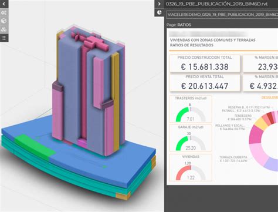This screenshot has width=278, height=212.
Task: Open the pie chart dashboard icon
Action: coord(160,12)
